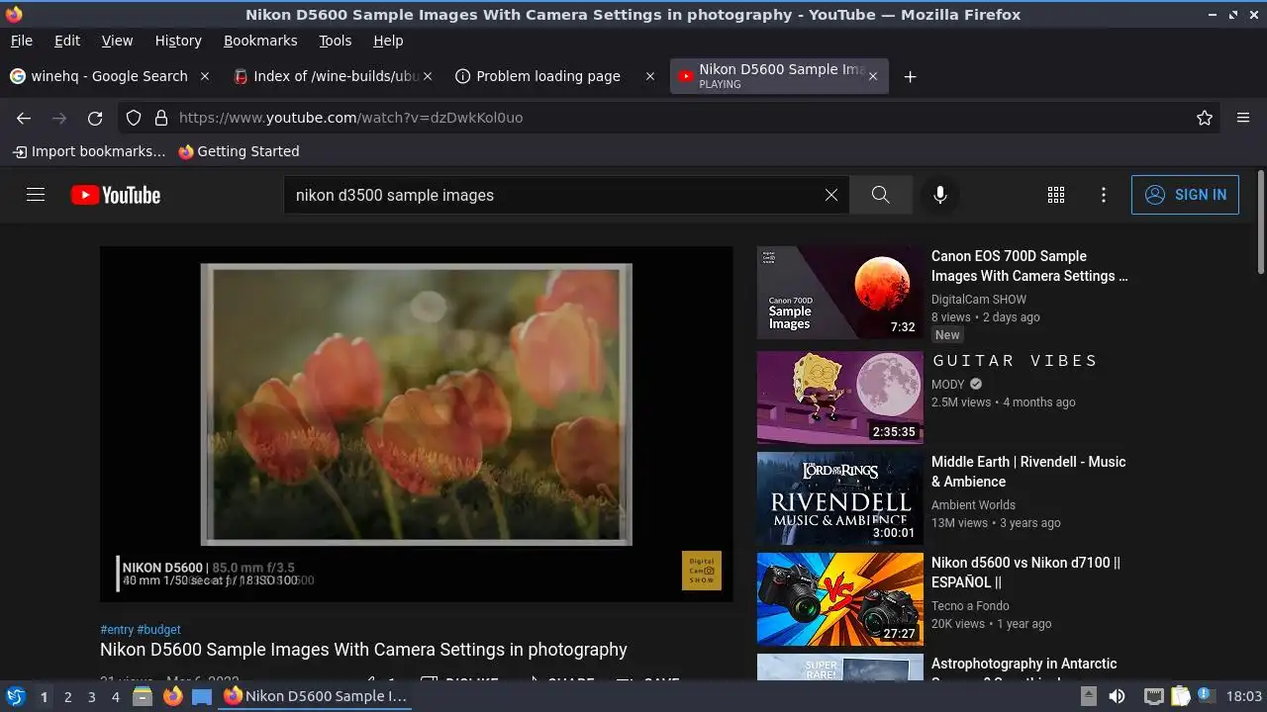Click the taskbar clock showing 18:03
1267x712 pixels.
pyautogui.click(x=1244, y=696)
